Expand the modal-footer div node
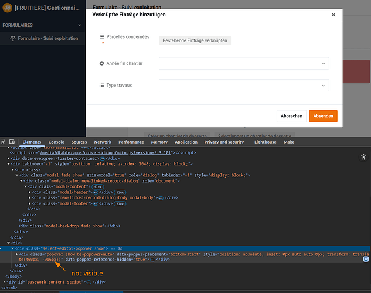 tap(30, 203)
